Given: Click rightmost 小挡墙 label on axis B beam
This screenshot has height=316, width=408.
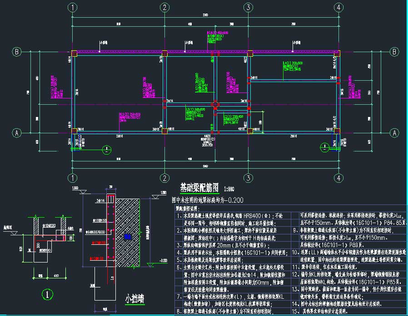Looking at the screenshot, I should [x=297, y=43].
